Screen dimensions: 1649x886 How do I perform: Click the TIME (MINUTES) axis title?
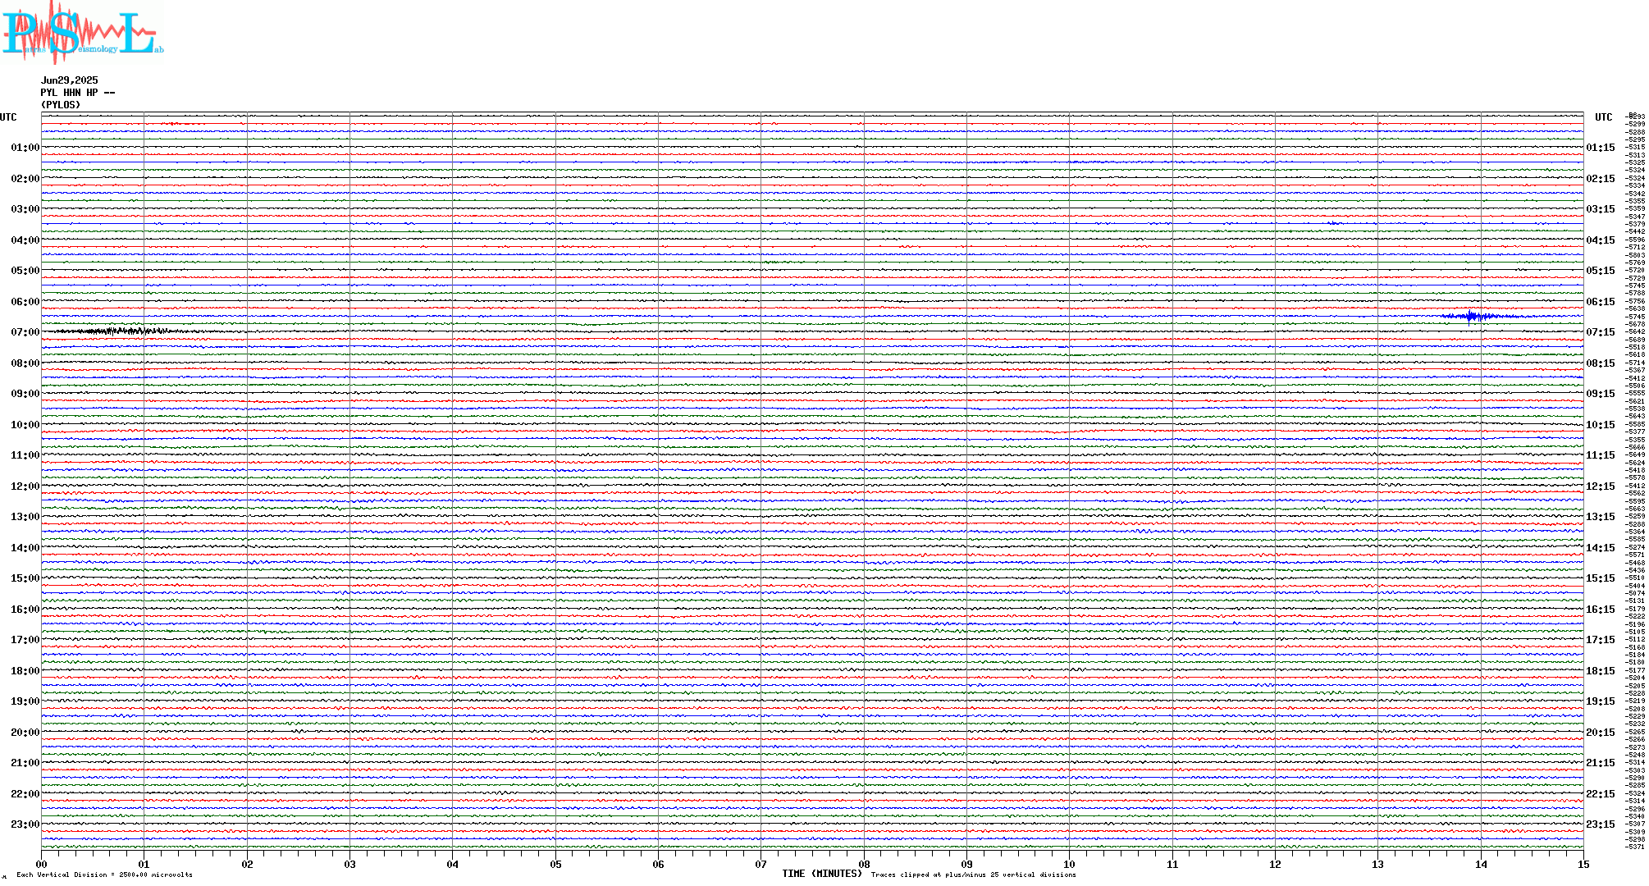822,874
